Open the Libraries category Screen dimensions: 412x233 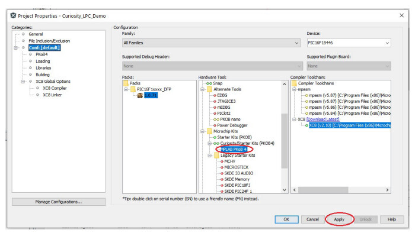(x=43, y=68)
